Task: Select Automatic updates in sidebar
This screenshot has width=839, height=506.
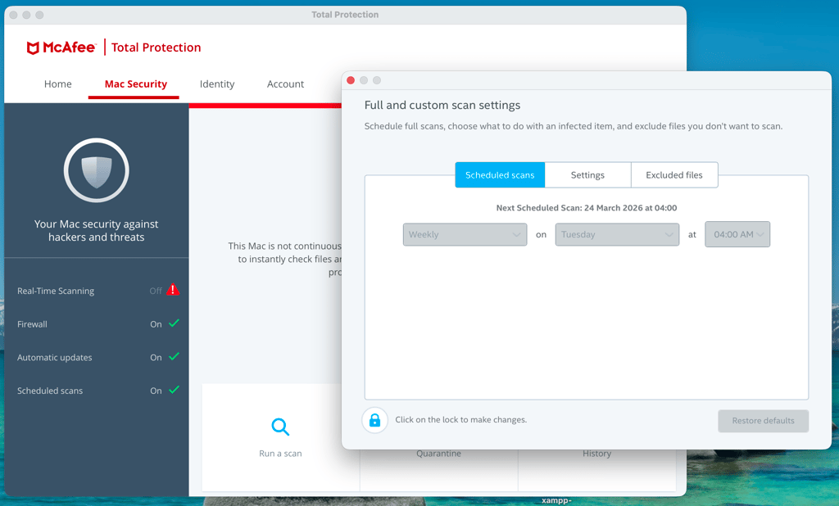Action: tap(55, 357)
